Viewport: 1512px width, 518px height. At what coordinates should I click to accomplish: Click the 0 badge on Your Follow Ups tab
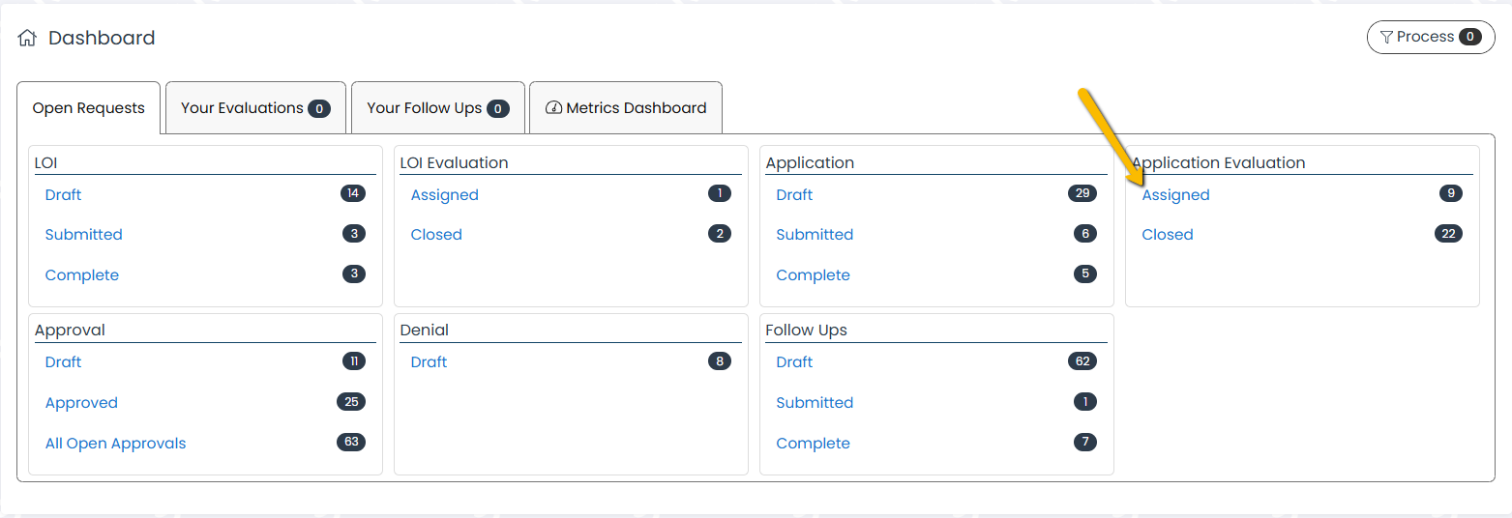498,109
